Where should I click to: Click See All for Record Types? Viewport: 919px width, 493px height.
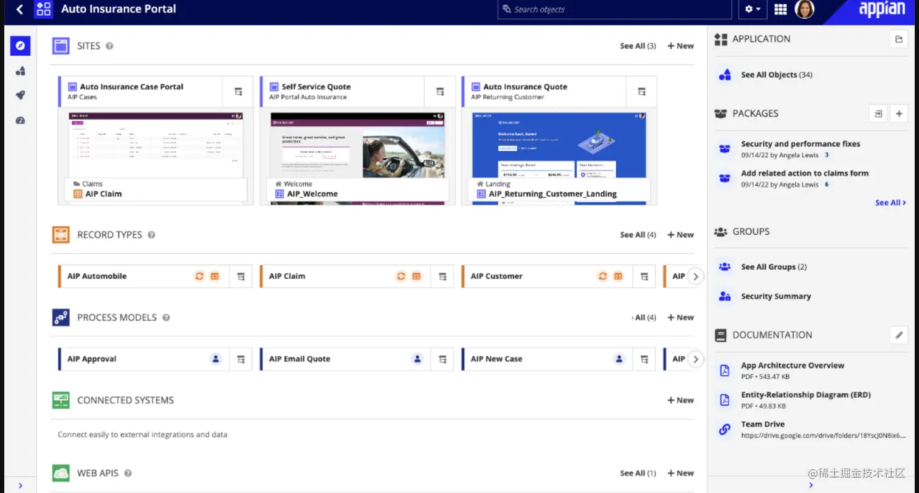638,235
